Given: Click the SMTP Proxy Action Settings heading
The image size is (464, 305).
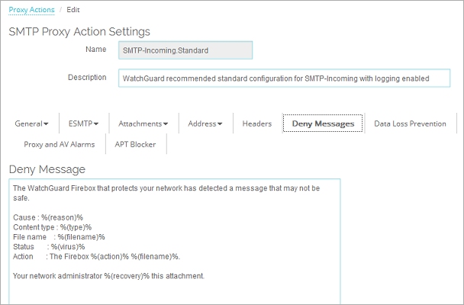Looking at the screenshot, I should 79,31.
